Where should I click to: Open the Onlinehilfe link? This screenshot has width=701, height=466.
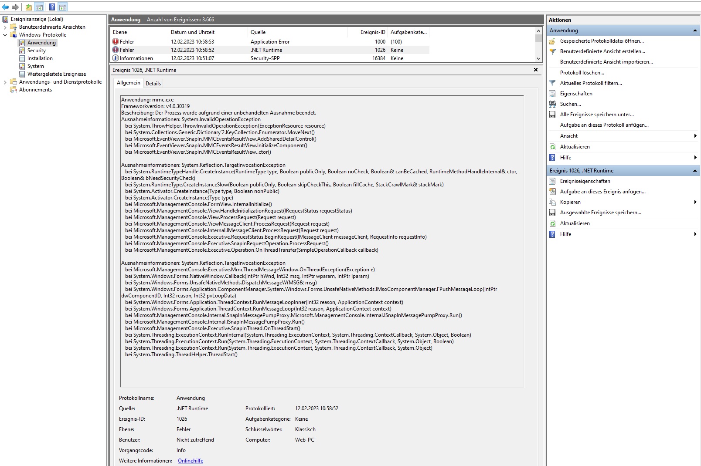(x=191, y=461)
